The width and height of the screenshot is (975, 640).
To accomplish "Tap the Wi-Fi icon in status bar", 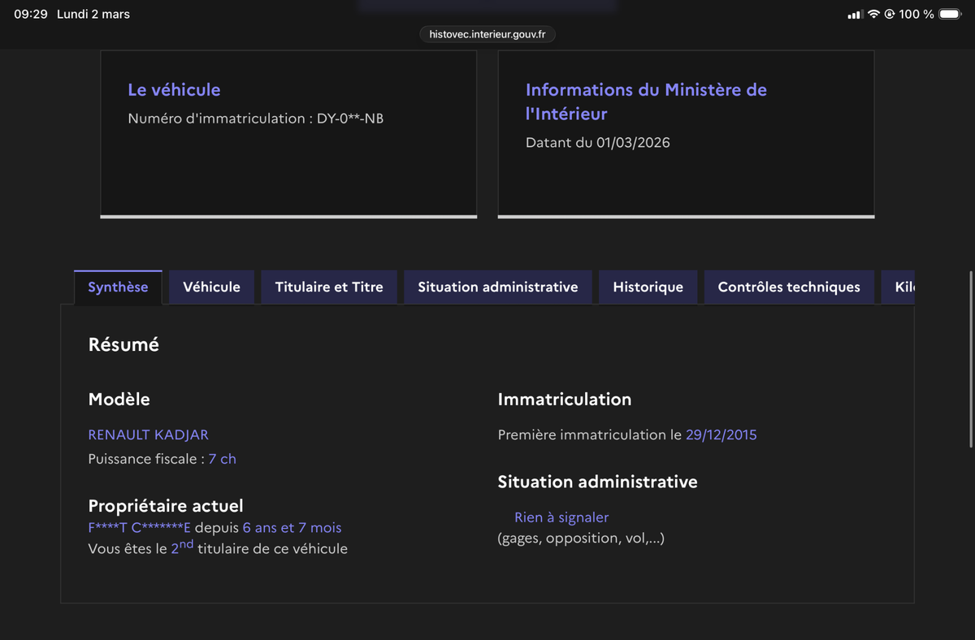I will pyautogui.click(x=873, y=15).
